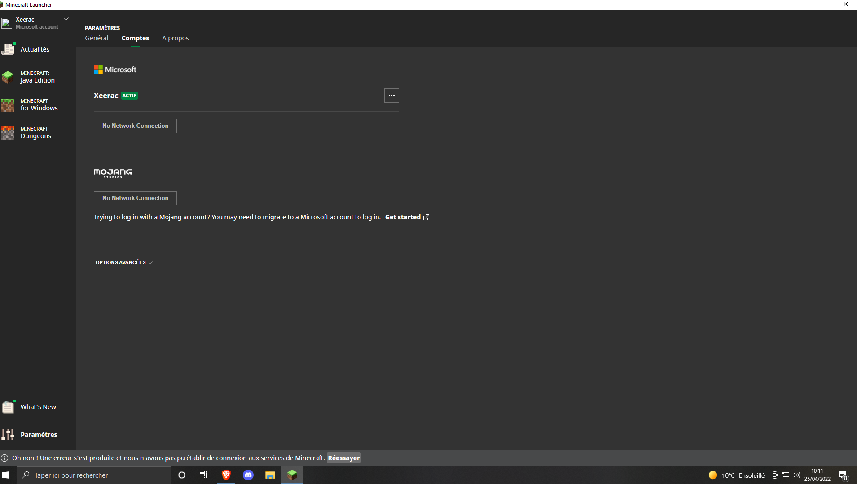Click the PARAMÈTRES heading
The width and height of the screenshot is (857, 484).
pos(102,28)
